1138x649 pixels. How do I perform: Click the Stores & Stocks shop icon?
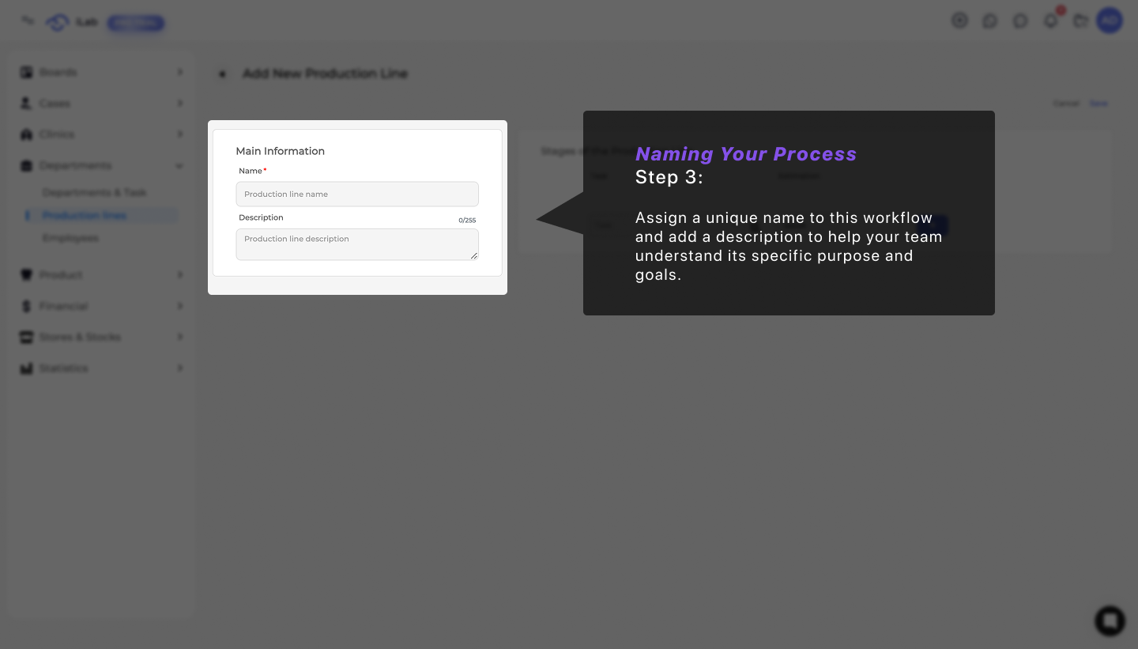point(26,337)
